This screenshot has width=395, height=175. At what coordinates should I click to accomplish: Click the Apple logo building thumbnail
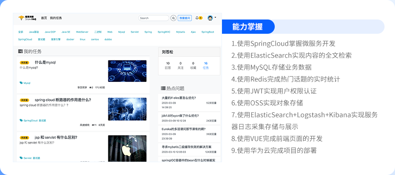pos(127,148)
